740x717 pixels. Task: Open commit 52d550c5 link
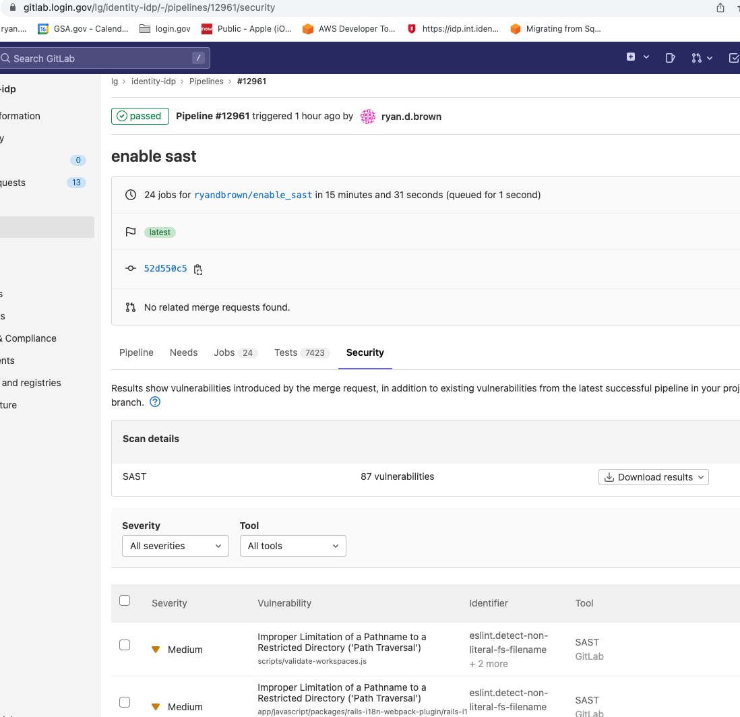coord(165,269)
